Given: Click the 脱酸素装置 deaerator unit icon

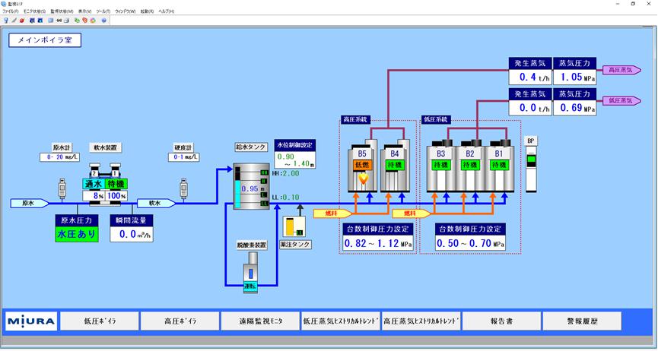Looking at the screenshot, I should pyautogui.click(x=252, y=272).
